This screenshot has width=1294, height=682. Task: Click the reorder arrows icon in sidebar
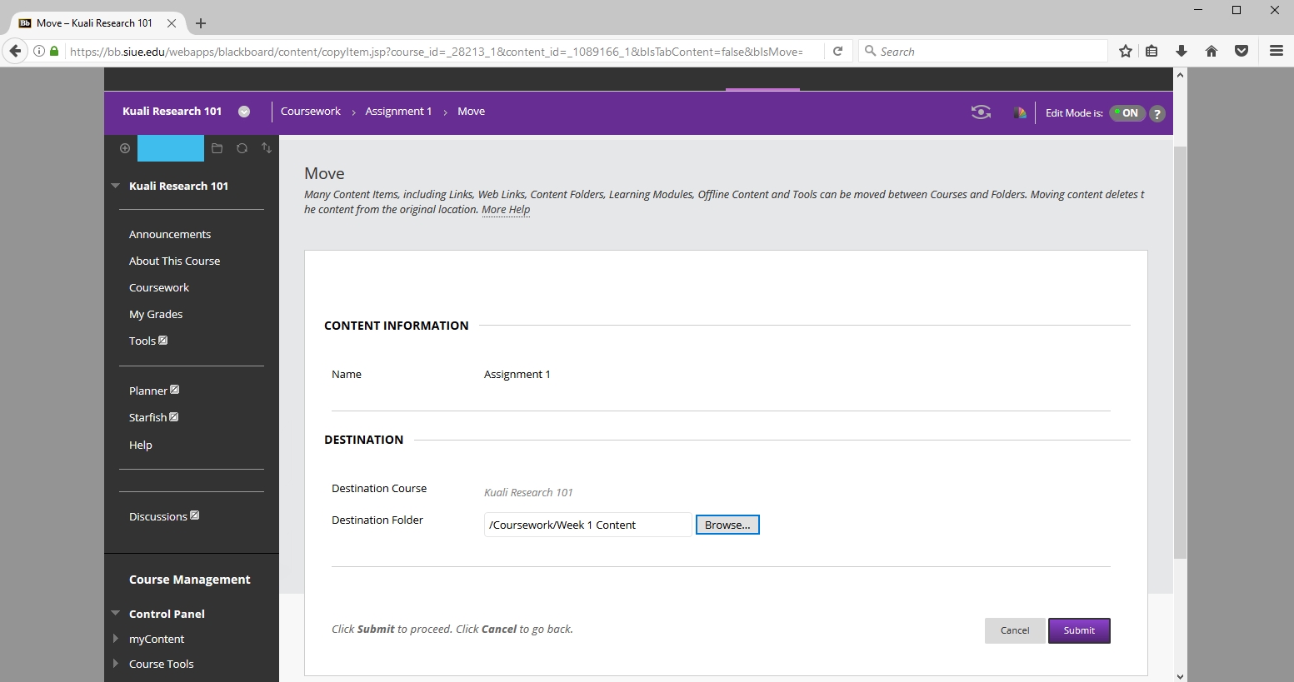267,148
